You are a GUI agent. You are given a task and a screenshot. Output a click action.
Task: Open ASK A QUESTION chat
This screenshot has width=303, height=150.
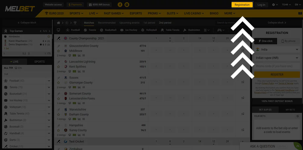pos(262,146)
